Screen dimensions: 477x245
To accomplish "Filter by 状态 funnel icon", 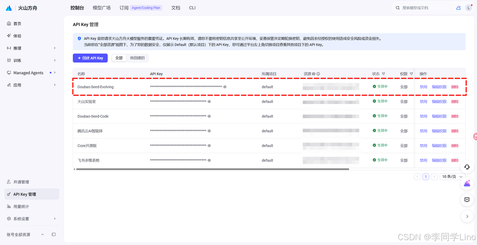I will coord(383,74).
